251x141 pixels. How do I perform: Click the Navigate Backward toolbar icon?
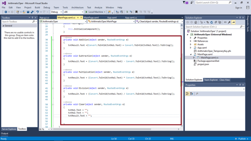6,12
